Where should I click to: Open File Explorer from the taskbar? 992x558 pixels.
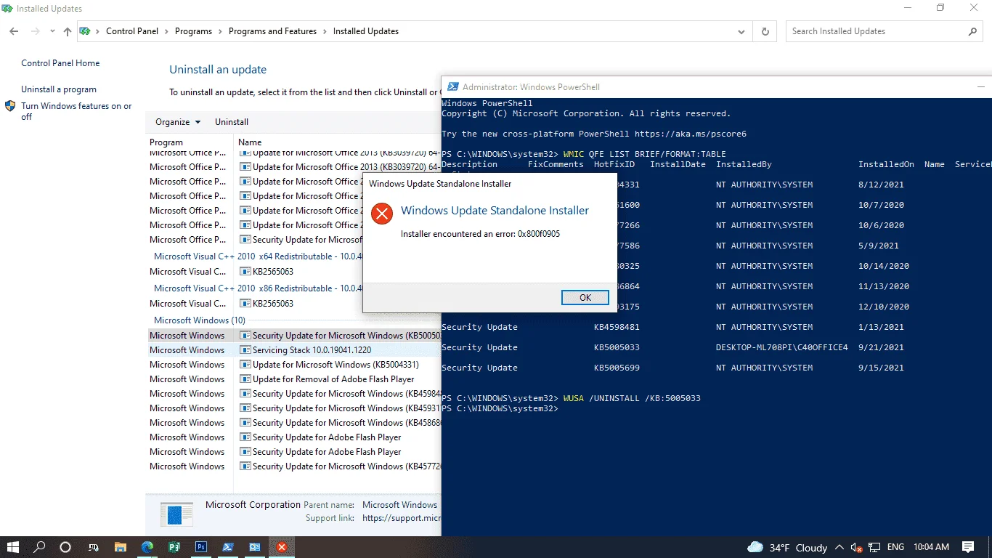coord(121,547)
